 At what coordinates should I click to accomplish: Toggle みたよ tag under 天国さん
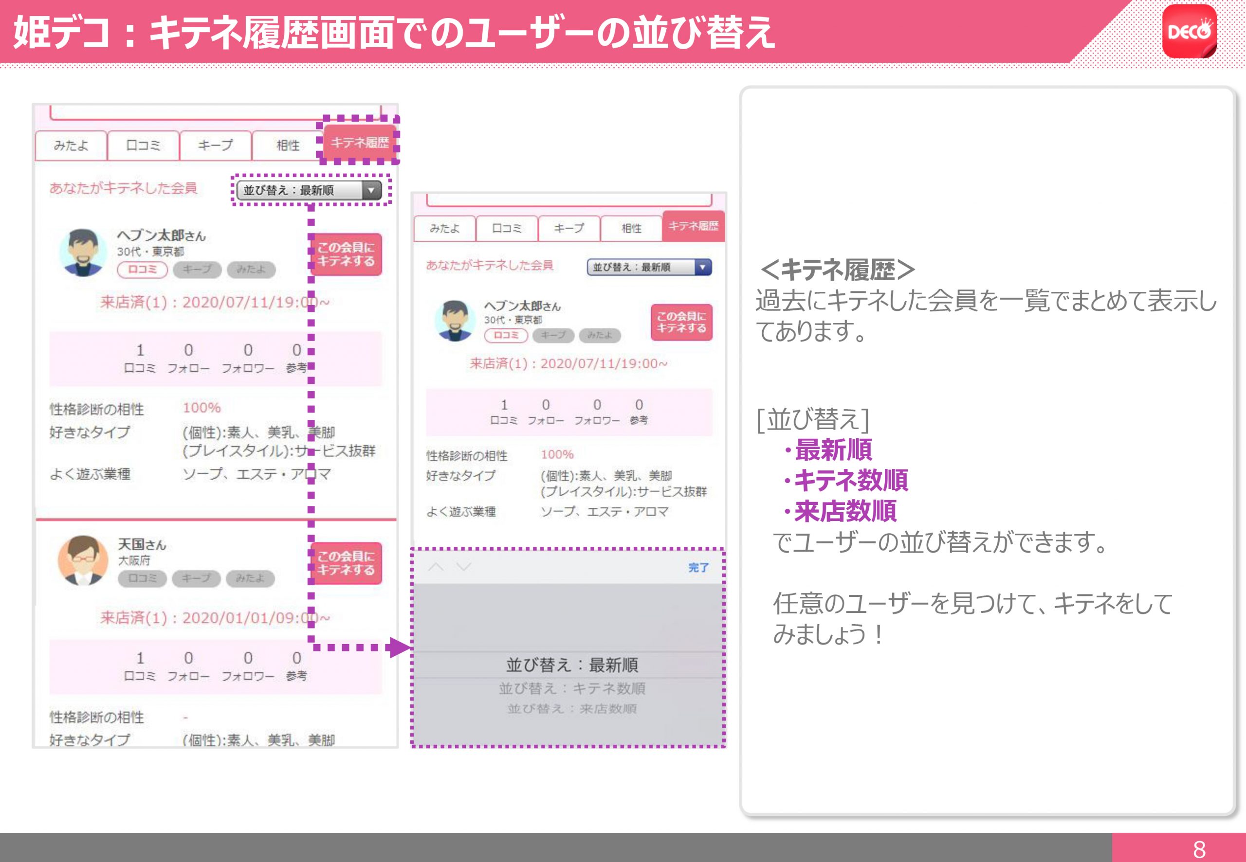point(250,578)
